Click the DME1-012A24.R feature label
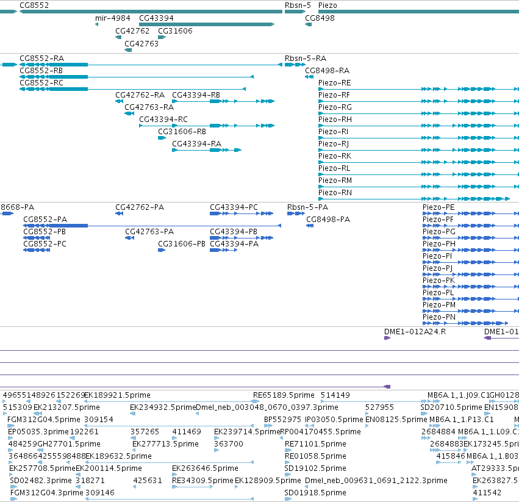 point(415,332)
